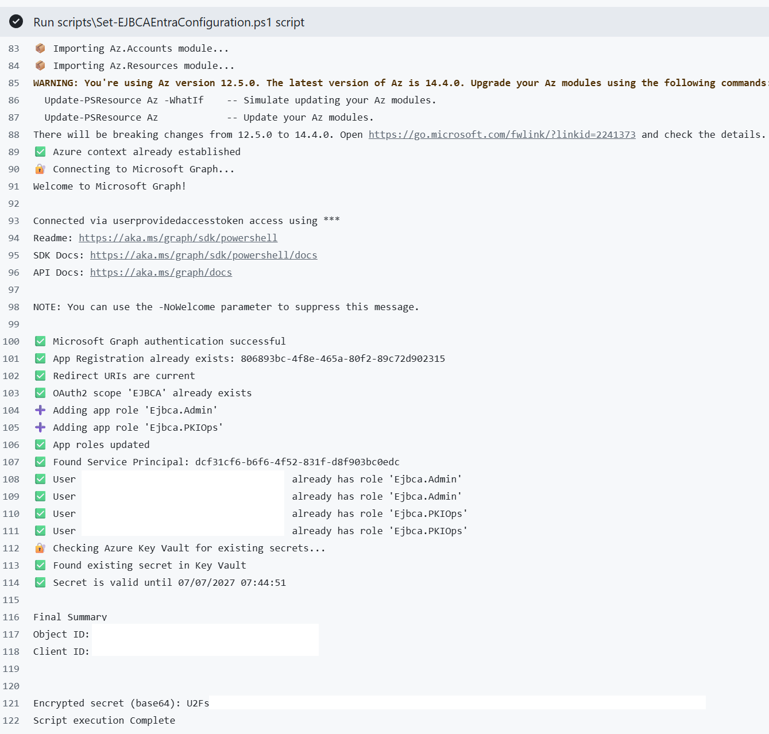Click green check on 'Found Service Principal' line
The width and height of the screenshot is (769, 734).
pos(40,462)
